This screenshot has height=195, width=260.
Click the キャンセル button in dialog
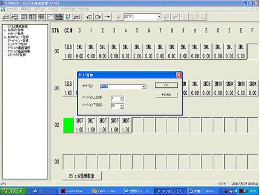[x=166, y=95]
